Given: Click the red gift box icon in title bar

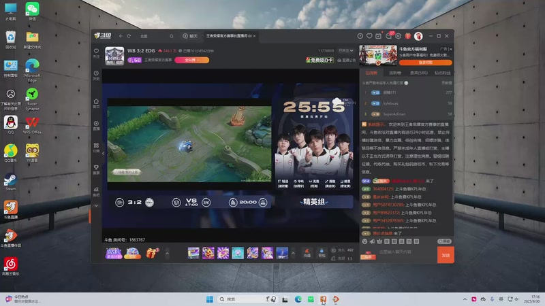Looking at the screenshot, I should (x=407, y=36).
